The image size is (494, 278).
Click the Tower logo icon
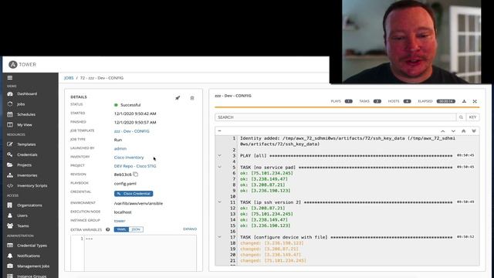tap(12, 65)
